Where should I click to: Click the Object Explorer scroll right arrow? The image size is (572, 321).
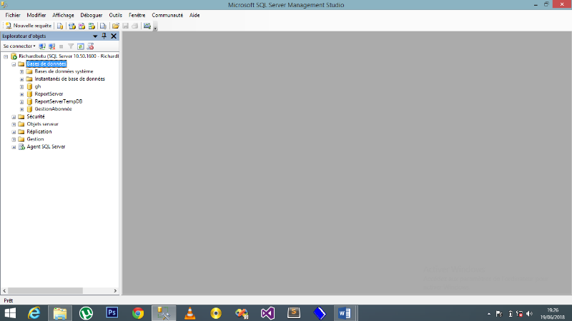(x=115, y=291)
